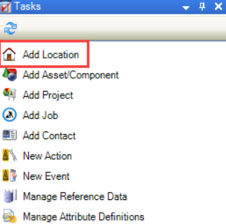Open the Tasks panel dropdown arrow
The height and width of the screenshot is (224, 226).
point(186,7)
